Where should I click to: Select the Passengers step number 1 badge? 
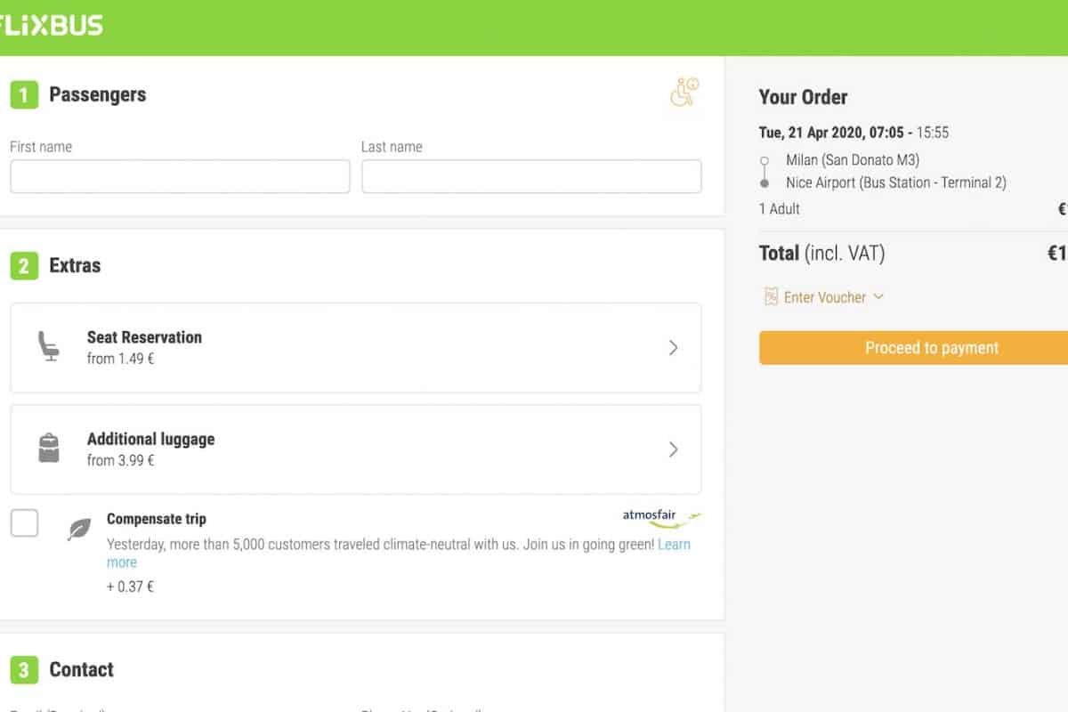click(x=24, y=94)
